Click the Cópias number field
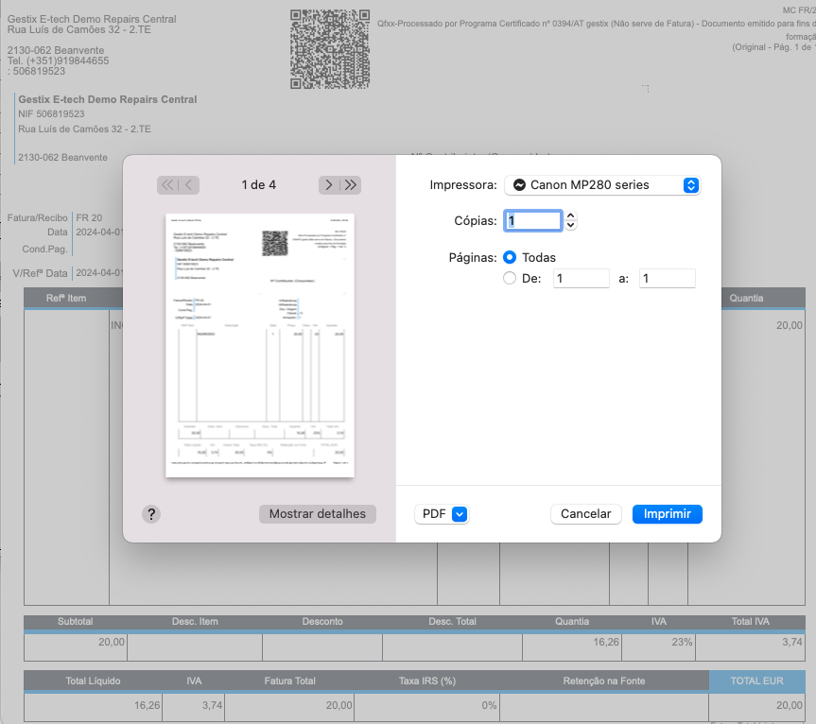 533,220
